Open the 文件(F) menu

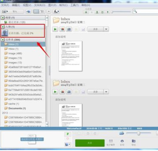pos(5,5)
